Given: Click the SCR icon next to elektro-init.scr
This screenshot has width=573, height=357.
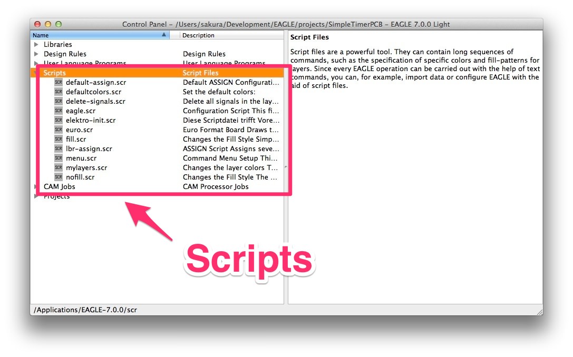Looking at the screenshot, I should [x=59, y=120].
